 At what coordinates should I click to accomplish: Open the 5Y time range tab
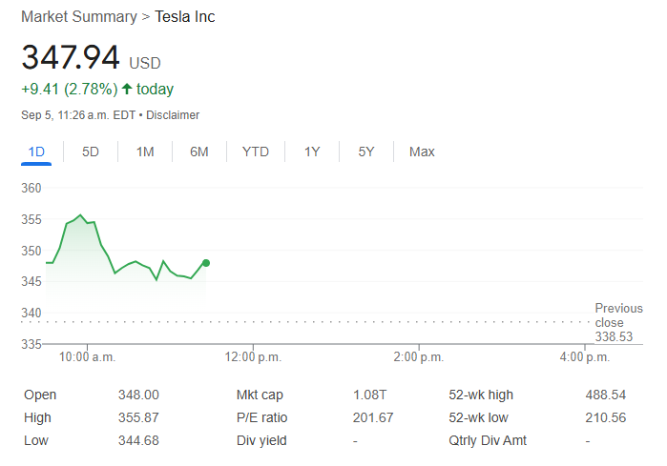(366, 152)
